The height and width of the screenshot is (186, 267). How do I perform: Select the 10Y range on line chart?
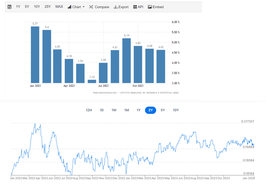click(x=176, y=110)
